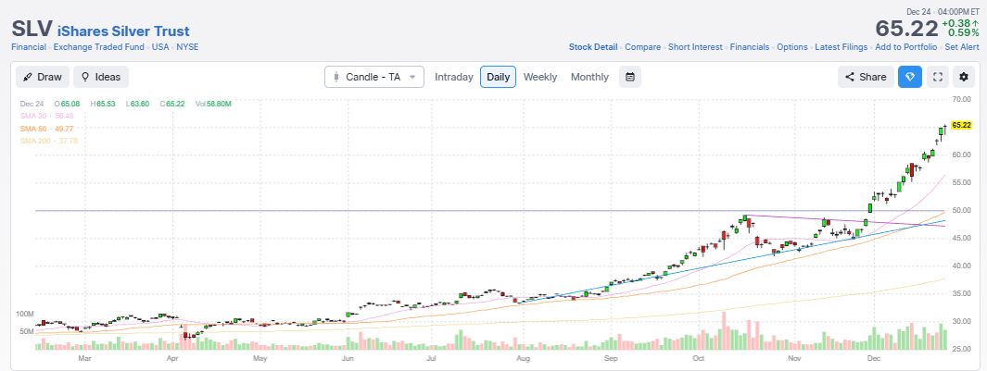The image size is (987, 371).
Task: Open chart settings gear
Action: click(964, 77)
